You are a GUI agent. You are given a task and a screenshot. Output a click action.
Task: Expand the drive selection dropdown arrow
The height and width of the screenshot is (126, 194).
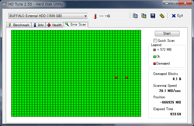(85, 16)
